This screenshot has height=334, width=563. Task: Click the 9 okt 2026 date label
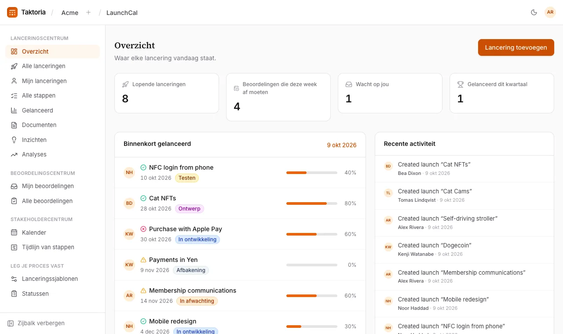[342, 145]
